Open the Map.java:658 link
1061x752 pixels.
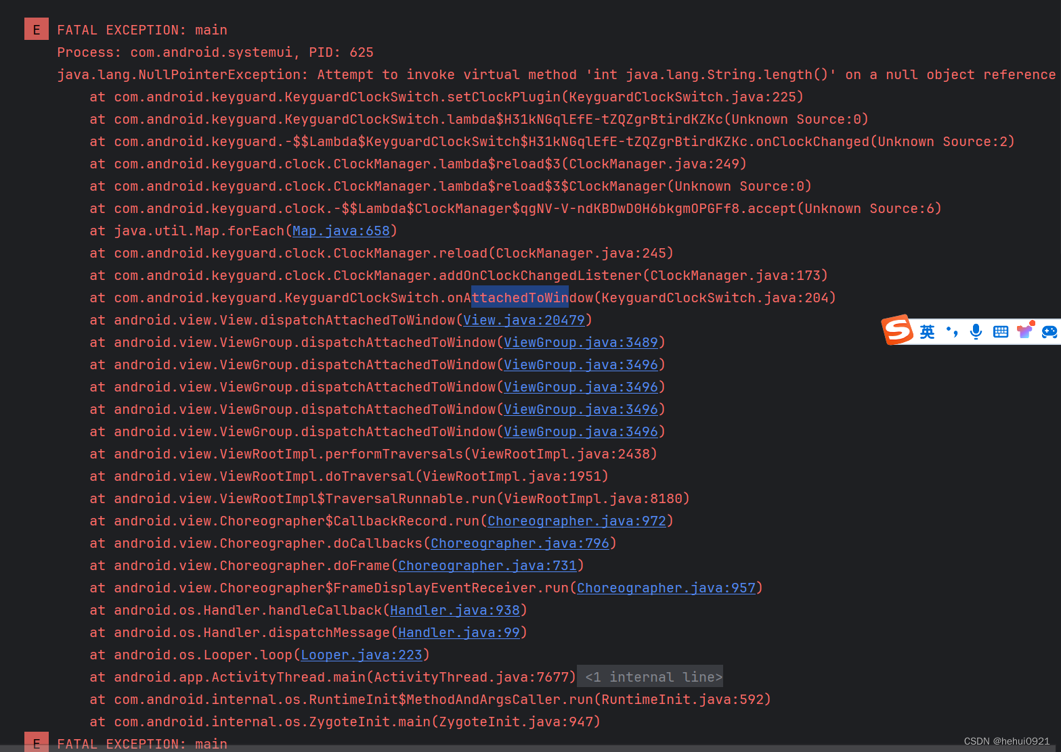pos(341,231)
